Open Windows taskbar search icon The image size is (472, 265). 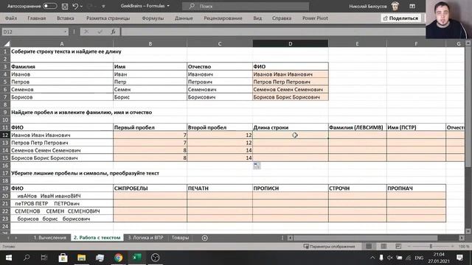click(27, 258)
